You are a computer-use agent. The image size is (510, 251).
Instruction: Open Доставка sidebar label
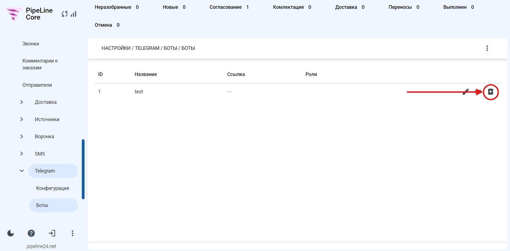click(46, 102)
